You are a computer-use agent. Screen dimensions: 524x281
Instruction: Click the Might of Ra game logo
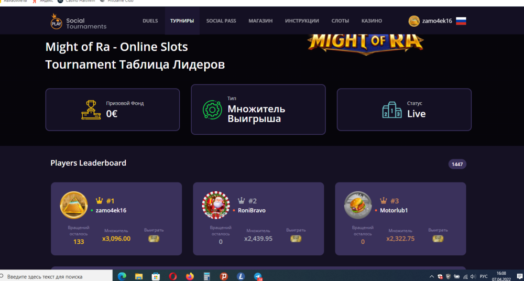(366, 44)
